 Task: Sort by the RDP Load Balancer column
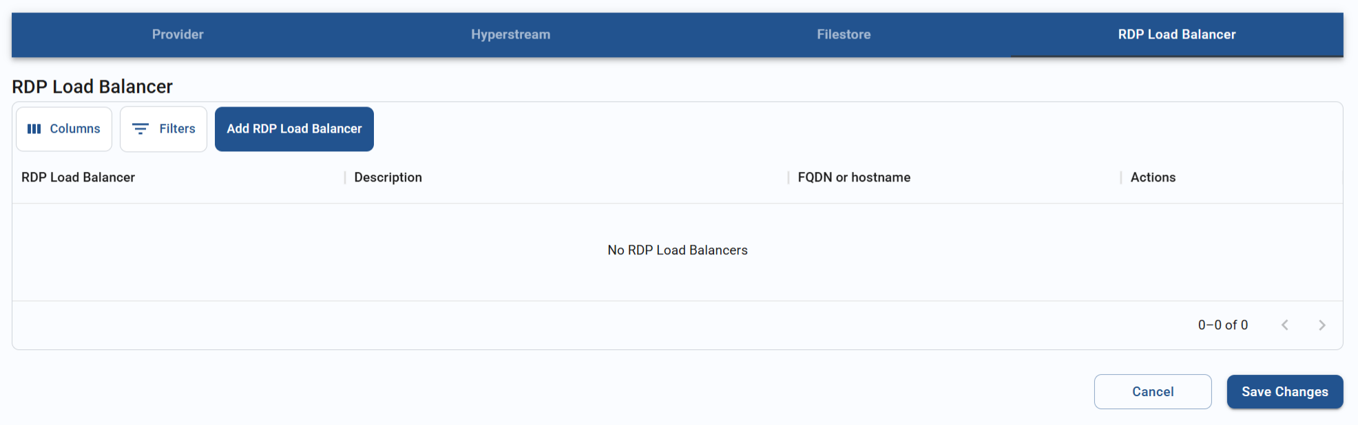pos(79,177)
